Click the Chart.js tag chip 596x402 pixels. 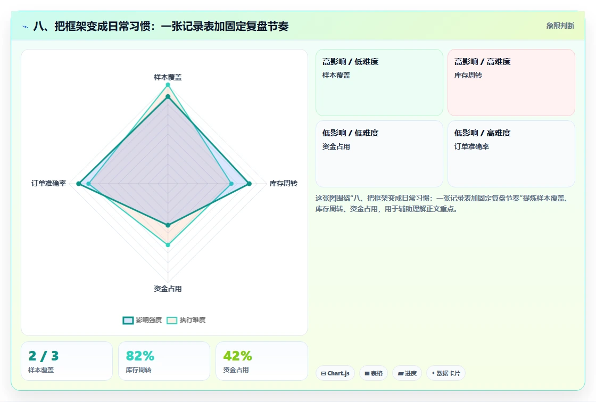tap(335, 373)
